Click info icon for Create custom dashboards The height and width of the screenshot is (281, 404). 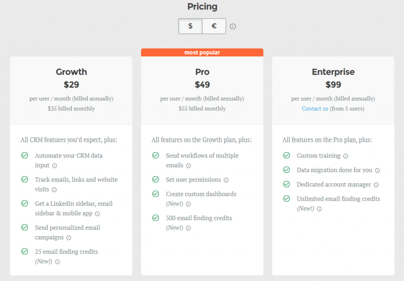click(188, 204)
